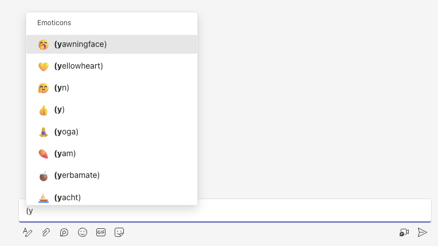
Task: Open the Format text options
Action: tap(28, 232)
